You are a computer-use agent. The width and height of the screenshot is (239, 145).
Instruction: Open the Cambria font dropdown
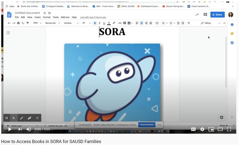point(71,23)
